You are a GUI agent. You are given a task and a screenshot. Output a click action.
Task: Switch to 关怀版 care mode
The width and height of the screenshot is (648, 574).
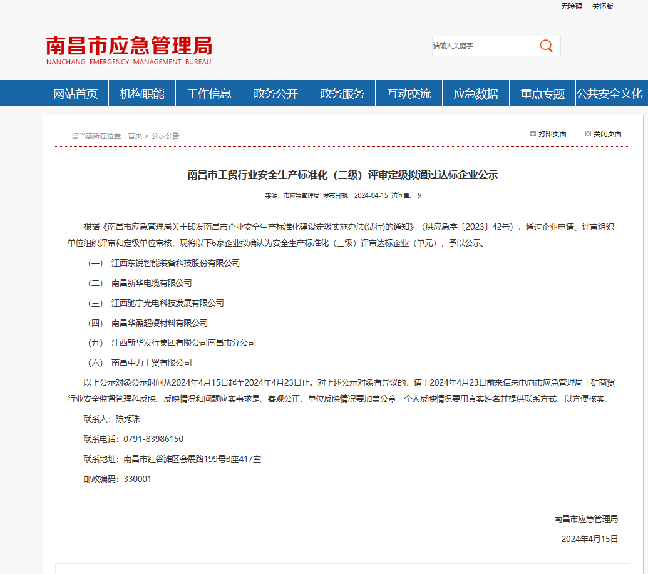point(602,6)
